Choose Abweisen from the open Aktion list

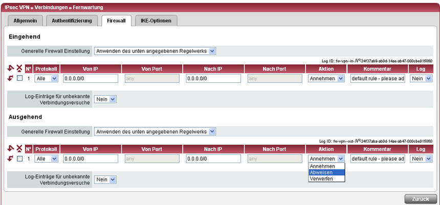pos(326,173)
